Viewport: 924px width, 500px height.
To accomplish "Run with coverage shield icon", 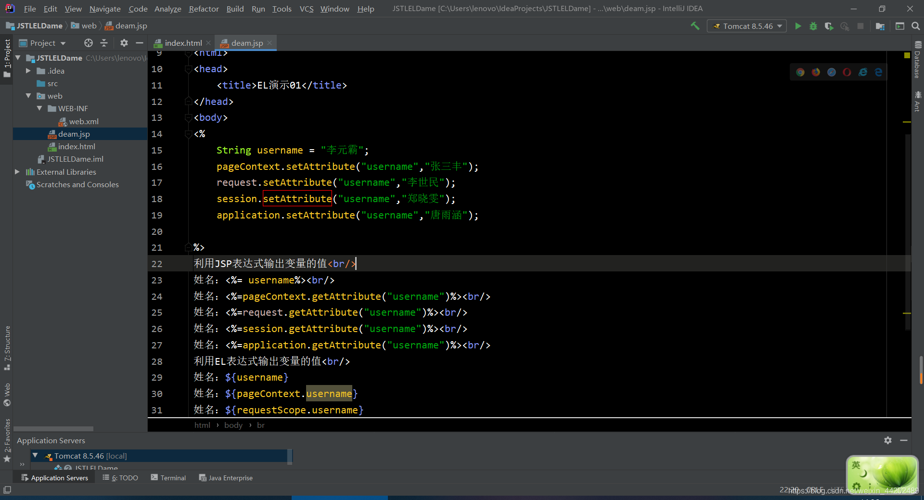I will 829,26.
